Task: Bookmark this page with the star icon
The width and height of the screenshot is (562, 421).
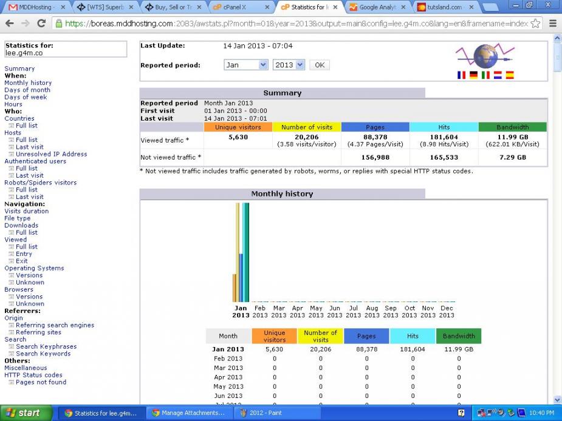Action: 535,24
